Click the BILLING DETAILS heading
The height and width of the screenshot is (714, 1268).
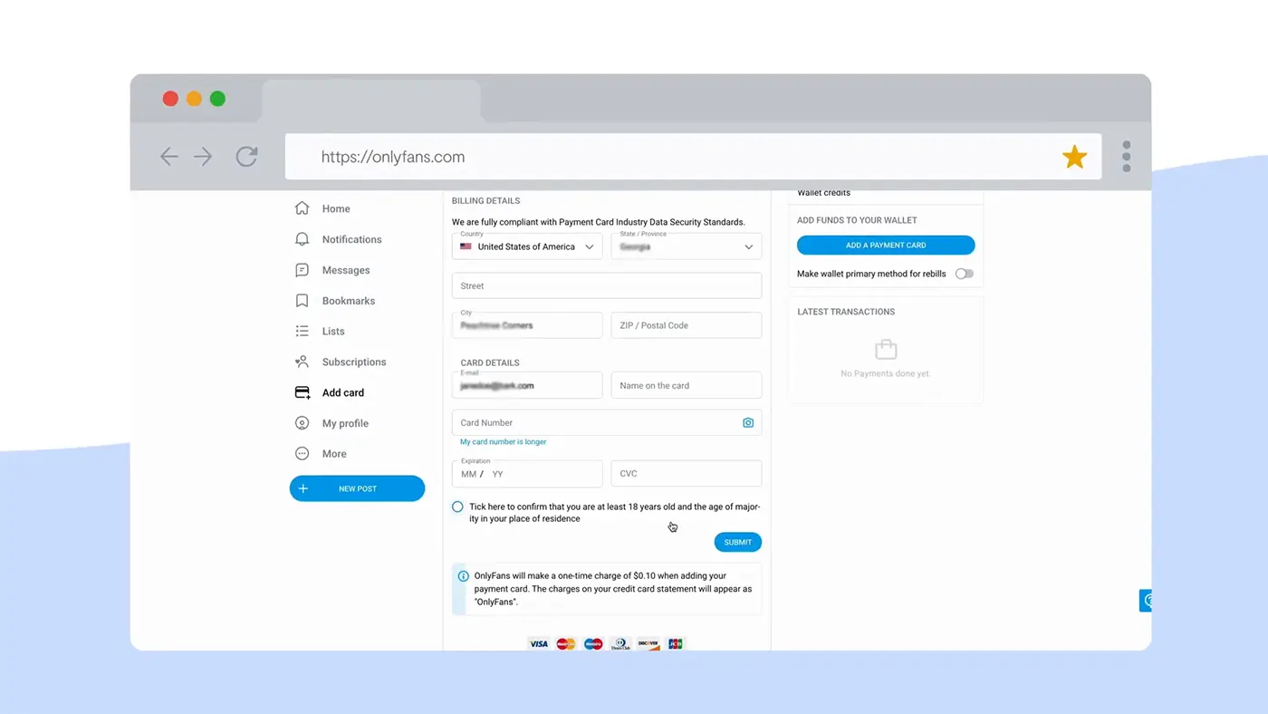(486, 201)
